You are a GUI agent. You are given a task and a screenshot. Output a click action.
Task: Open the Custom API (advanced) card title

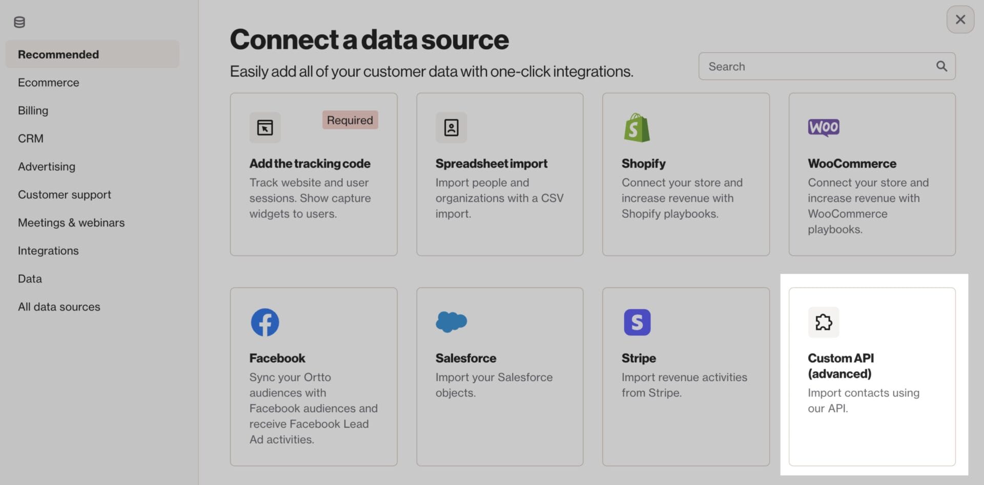tap(841, 366)
